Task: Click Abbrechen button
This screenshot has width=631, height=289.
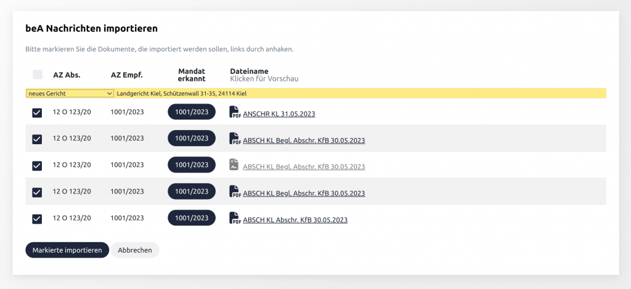Action: click(135, 250)
